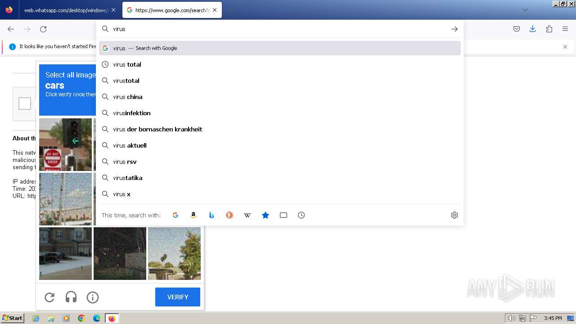Choose the 'virus china' suggestion
Image resolution: width=576 pixels, height=324 pixels.
click(280, 97)
